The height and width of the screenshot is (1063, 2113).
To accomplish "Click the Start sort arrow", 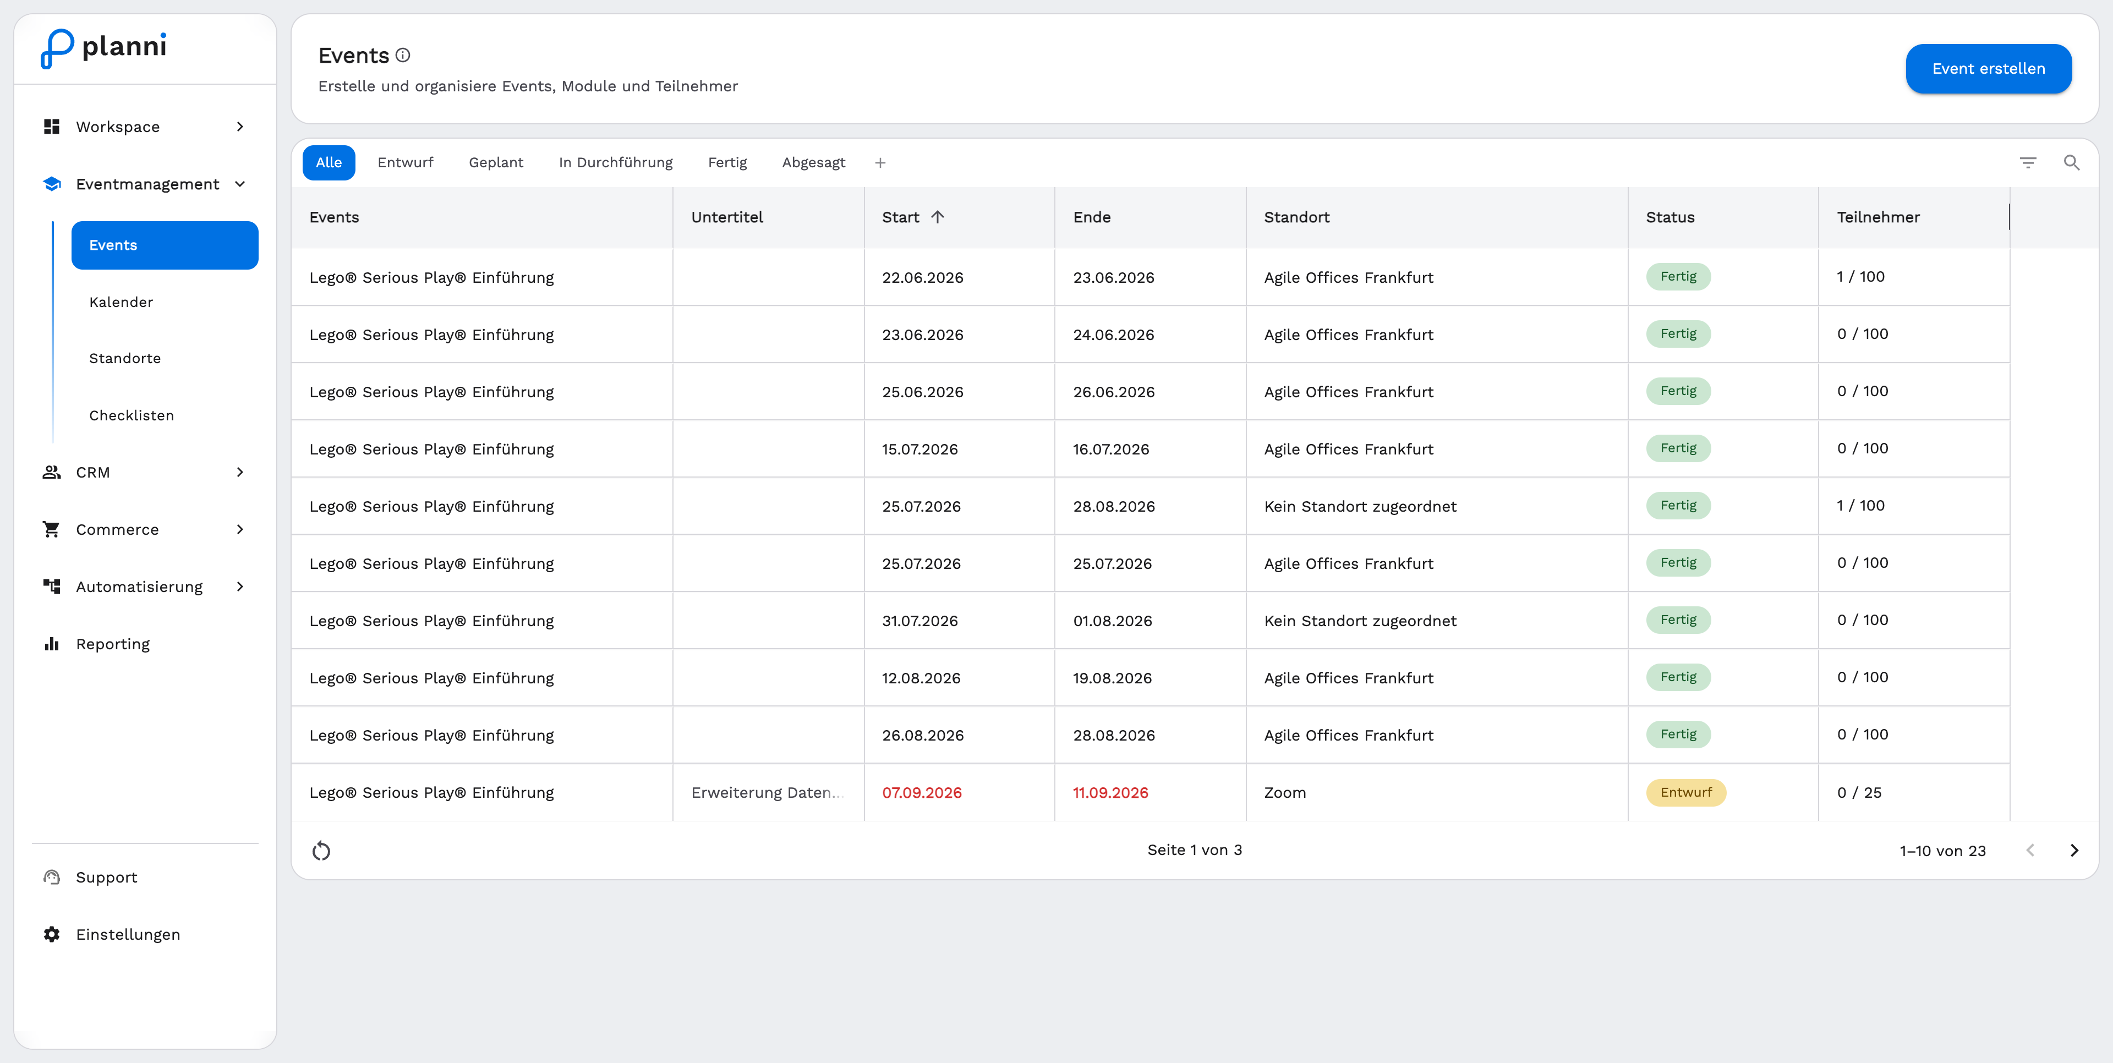I will pos(938,217).
